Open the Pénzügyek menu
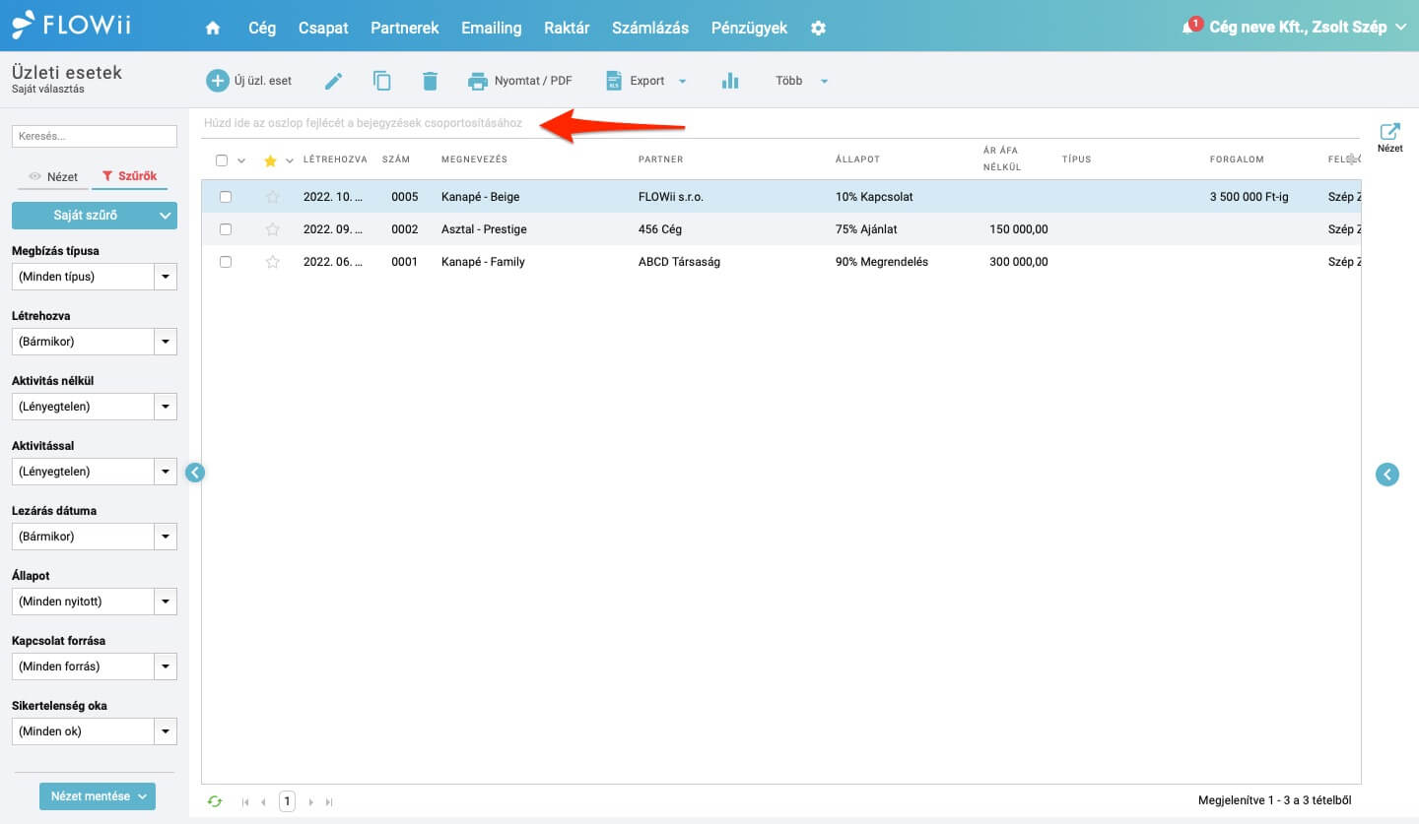 [750, 28]
